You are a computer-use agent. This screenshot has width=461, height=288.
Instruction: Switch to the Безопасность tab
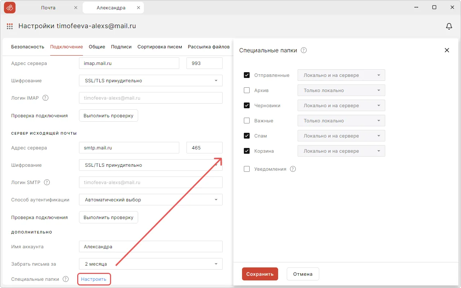[28, 47]
